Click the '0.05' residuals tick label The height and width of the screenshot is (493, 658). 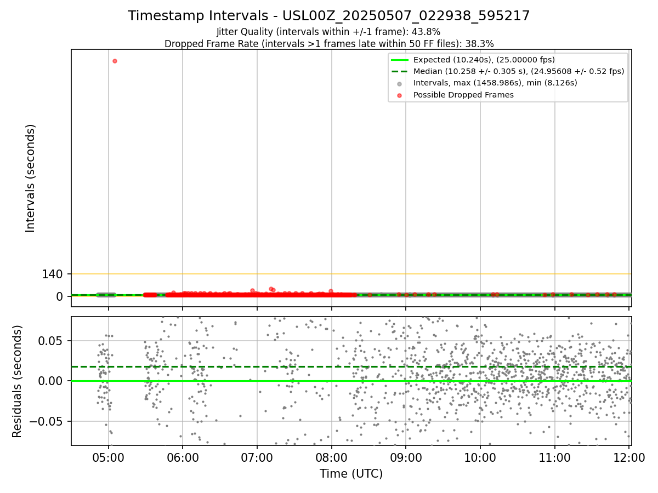[51, 341]
